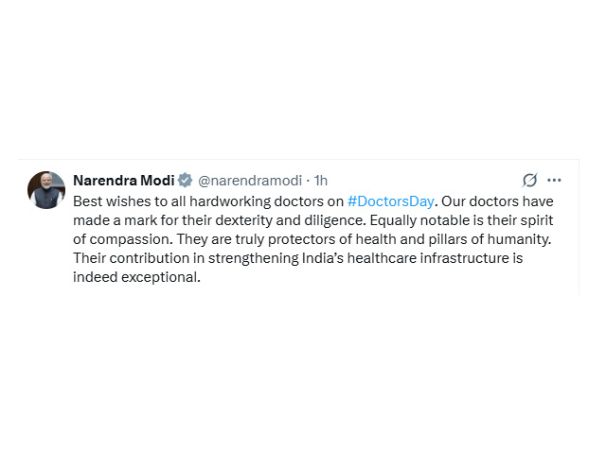606x454 pixels.
Task: Open the Grok explain-this-post icon
Action: click(x=529, y=180)
